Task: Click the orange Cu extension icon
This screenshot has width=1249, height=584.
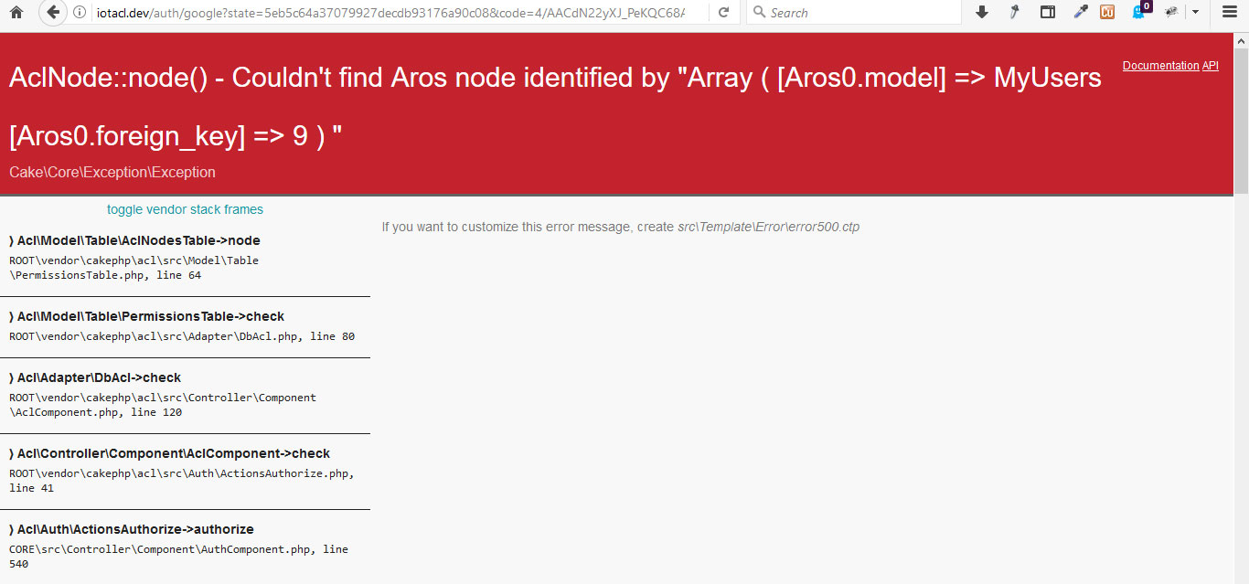Action: click(x=1106, y=12)
